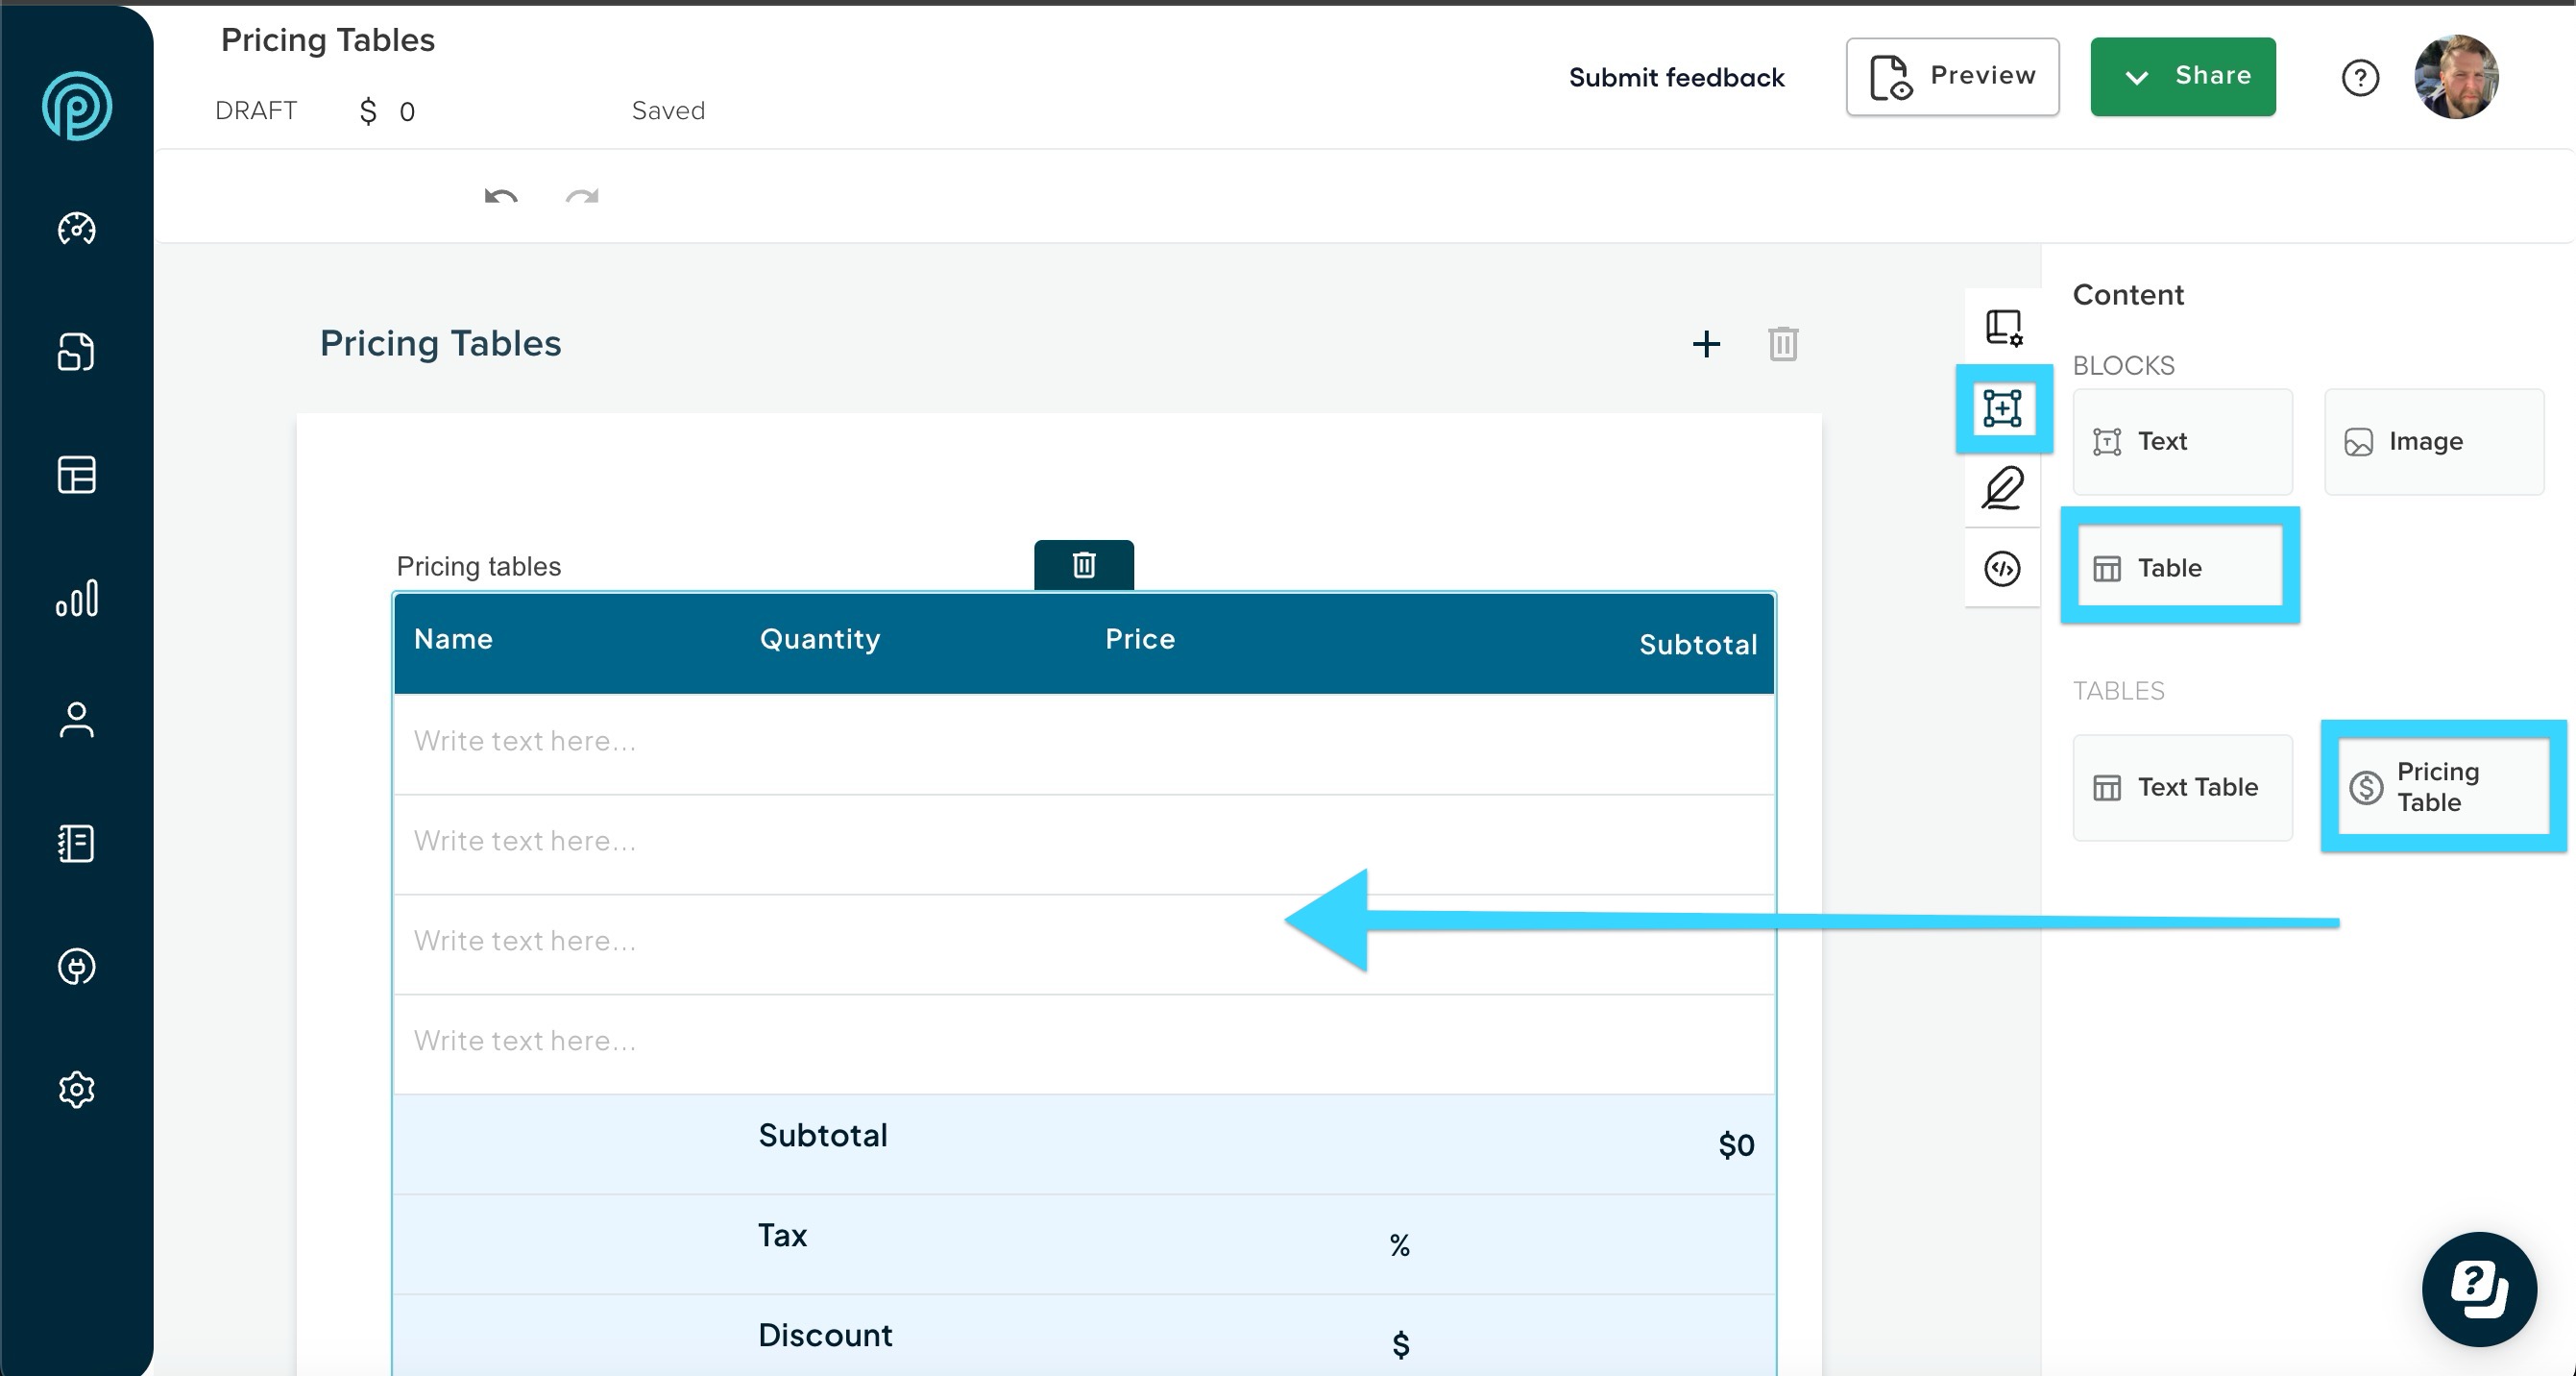
Task: Select the Image block
Action: click(2434, 441)
